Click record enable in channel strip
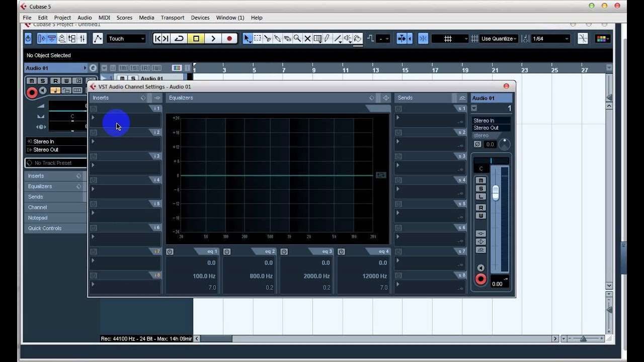644x362 pixels. coord(481,279)
